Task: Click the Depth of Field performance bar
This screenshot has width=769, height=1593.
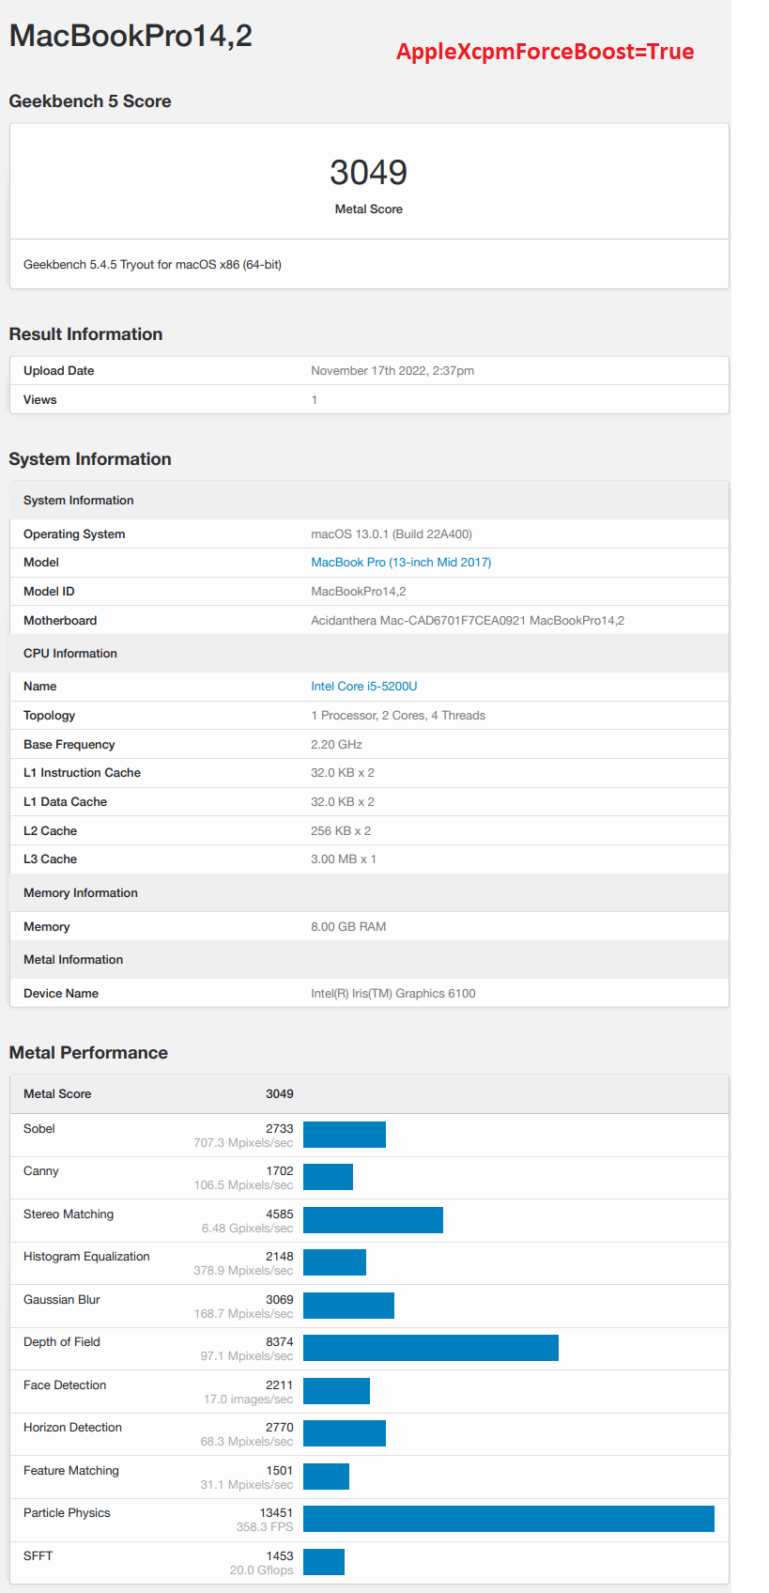Action: 431,1348
